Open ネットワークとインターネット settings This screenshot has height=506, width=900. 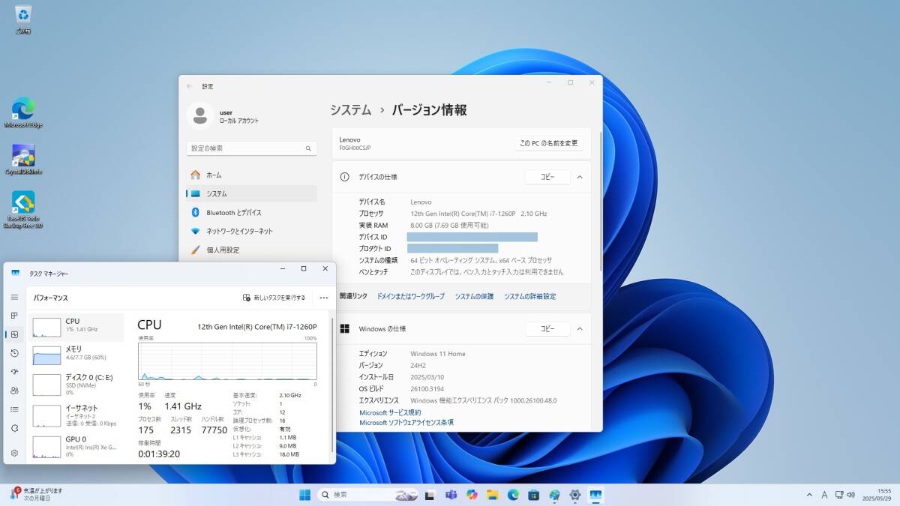[x=251, y=231]
